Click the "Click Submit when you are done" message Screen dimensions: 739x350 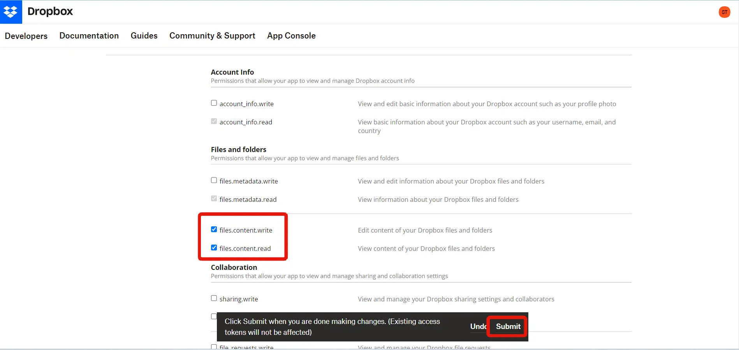pos(332,327)
